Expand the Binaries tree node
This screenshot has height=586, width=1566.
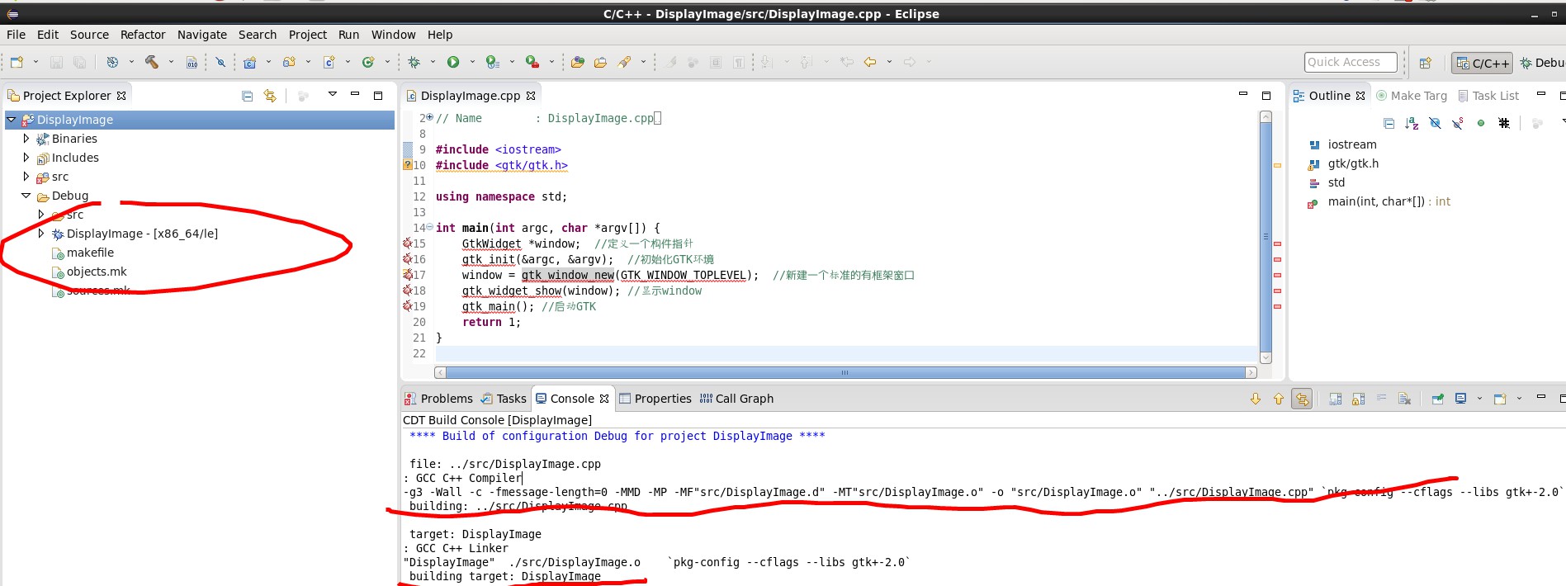tap(26, 139)
